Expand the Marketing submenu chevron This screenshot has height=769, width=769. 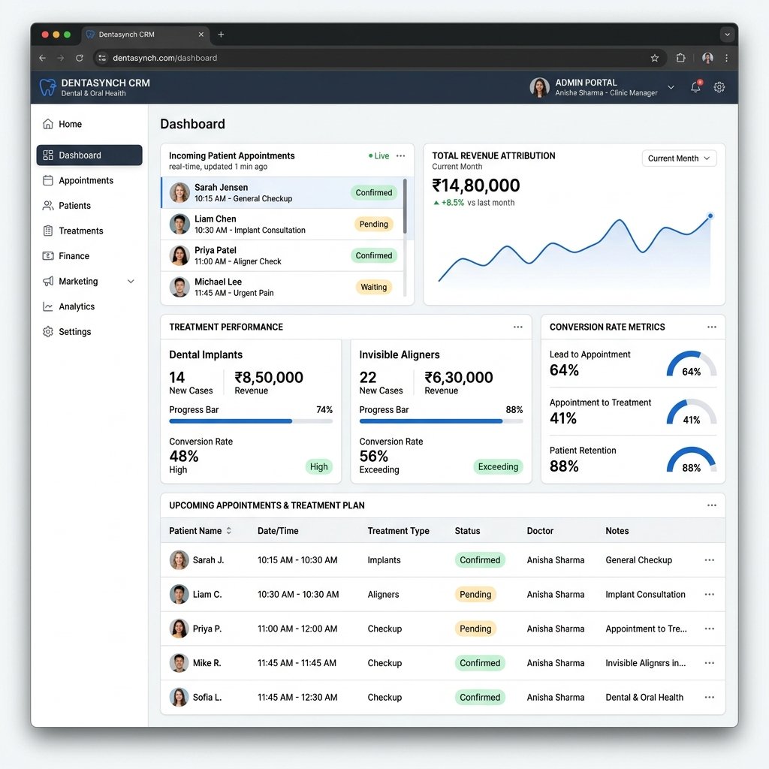[x=131, y=281]
